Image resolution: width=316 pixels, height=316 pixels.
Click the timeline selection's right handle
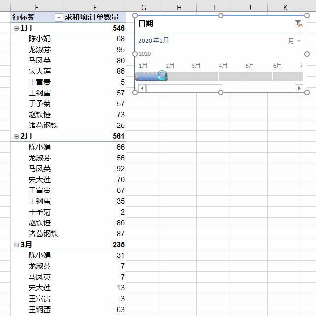[166, 76]
